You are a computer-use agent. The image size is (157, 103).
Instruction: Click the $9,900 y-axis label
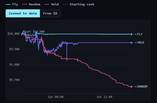coord(14,49)
